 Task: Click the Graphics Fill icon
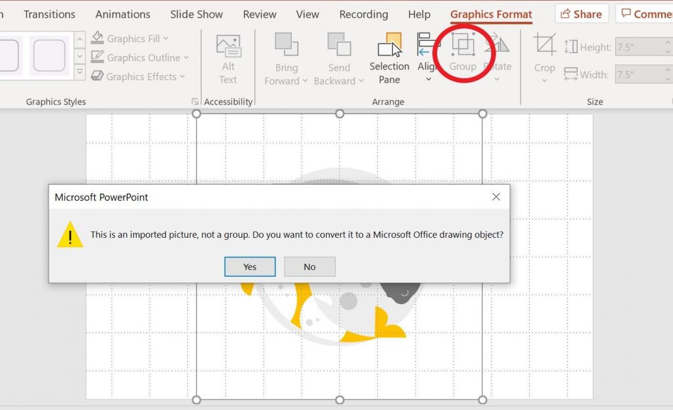(x=99, y=38)
